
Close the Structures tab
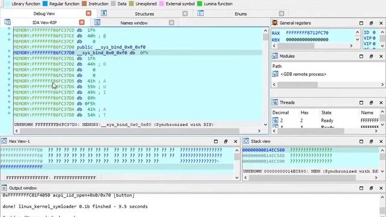pyautogui.click(x=185, y=13)
